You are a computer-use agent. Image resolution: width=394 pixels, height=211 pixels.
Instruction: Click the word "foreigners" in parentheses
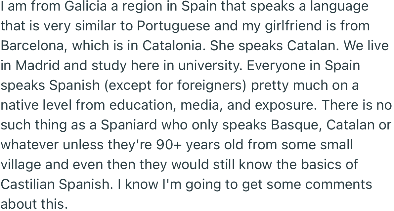[x=211, y=86]
